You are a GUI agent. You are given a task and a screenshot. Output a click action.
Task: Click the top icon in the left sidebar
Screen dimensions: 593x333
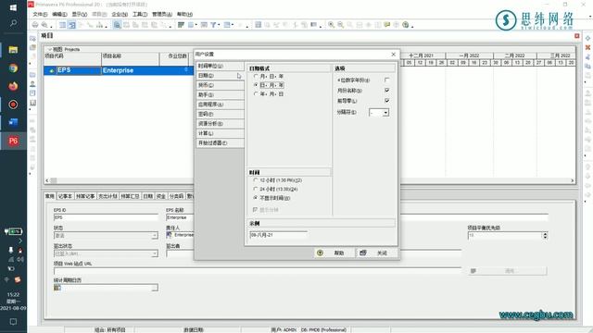(33, 39)
